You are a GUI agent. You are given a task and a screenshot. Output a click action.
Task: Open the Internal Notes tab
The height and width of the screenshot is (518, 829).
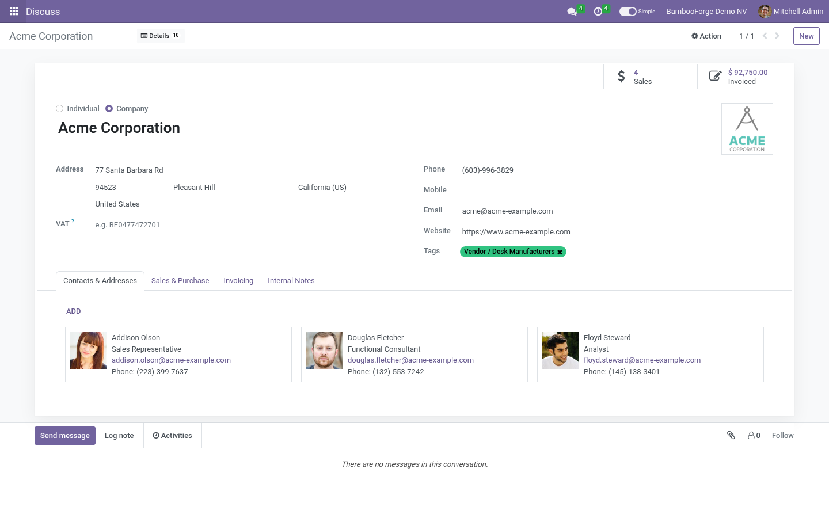(x=291, y=281)
